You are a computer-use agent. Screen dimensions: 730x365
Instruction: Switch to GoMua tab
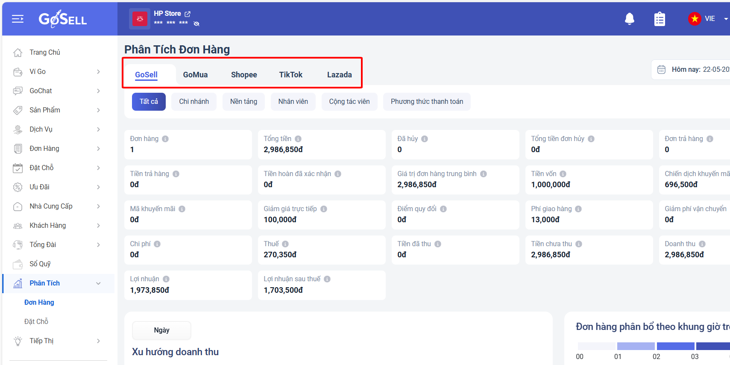point(196,75)
